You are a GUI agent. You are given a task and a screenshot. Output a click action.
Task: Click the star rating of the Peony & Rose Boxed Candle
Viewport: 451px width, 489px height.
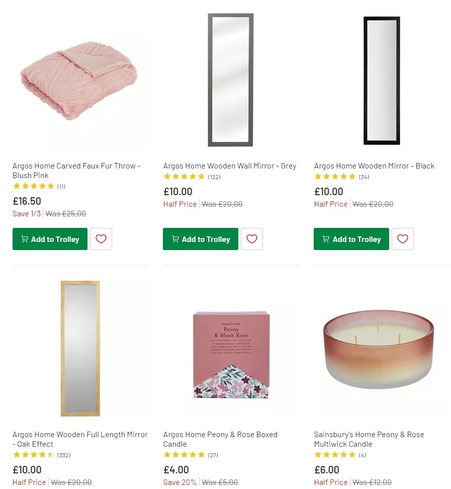185,454
